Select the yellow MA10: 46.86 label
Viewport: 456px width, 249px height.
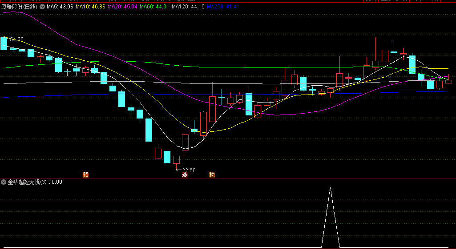pyautogui.click(x=90, y=7)
